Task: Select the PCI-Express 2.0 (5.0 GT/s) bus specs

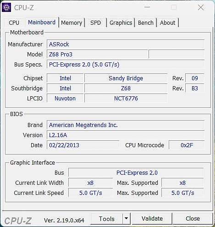Action: coord(126,64)
